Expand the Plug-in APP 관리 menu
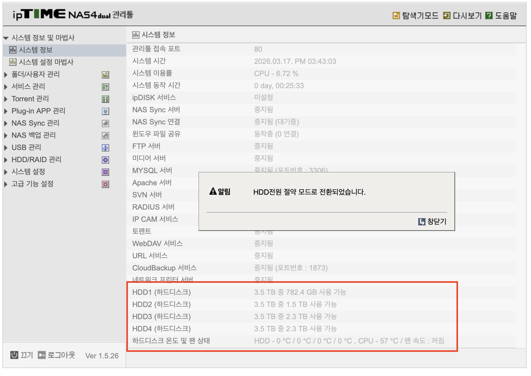531x376 pixels. tap(6, 111)
